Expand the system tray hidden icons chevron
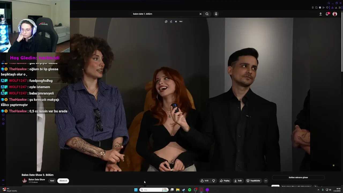343x193 pixels. click(x=318, y=190)
